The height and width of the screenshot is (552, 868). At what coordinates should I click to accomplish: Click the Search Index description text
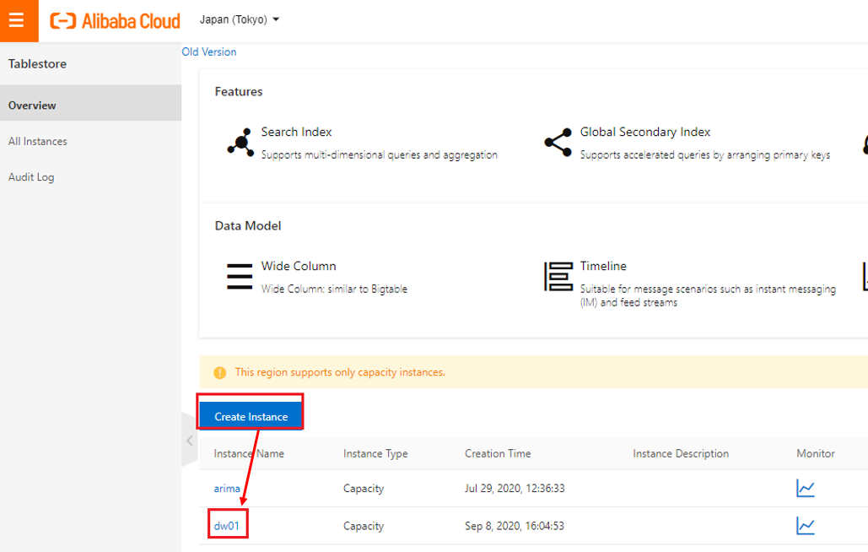click(380, 155)
